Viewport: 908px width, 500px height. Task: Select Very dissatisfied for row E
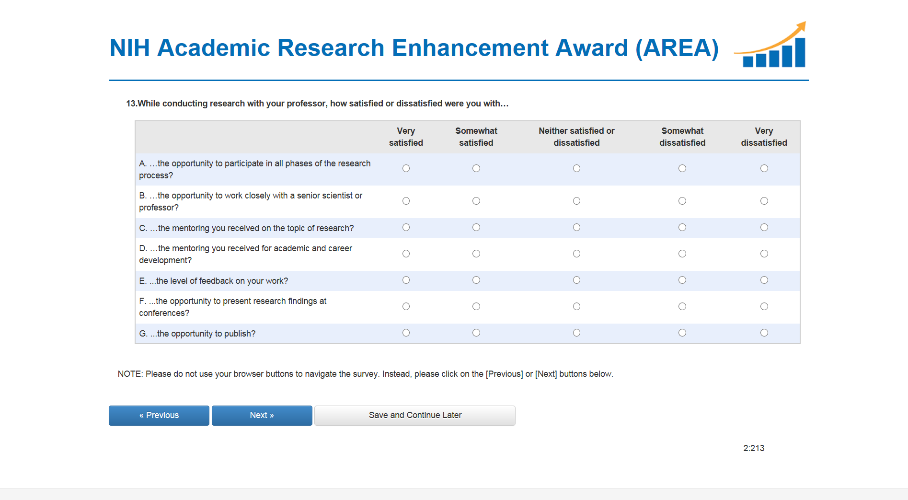pos(764,280)
